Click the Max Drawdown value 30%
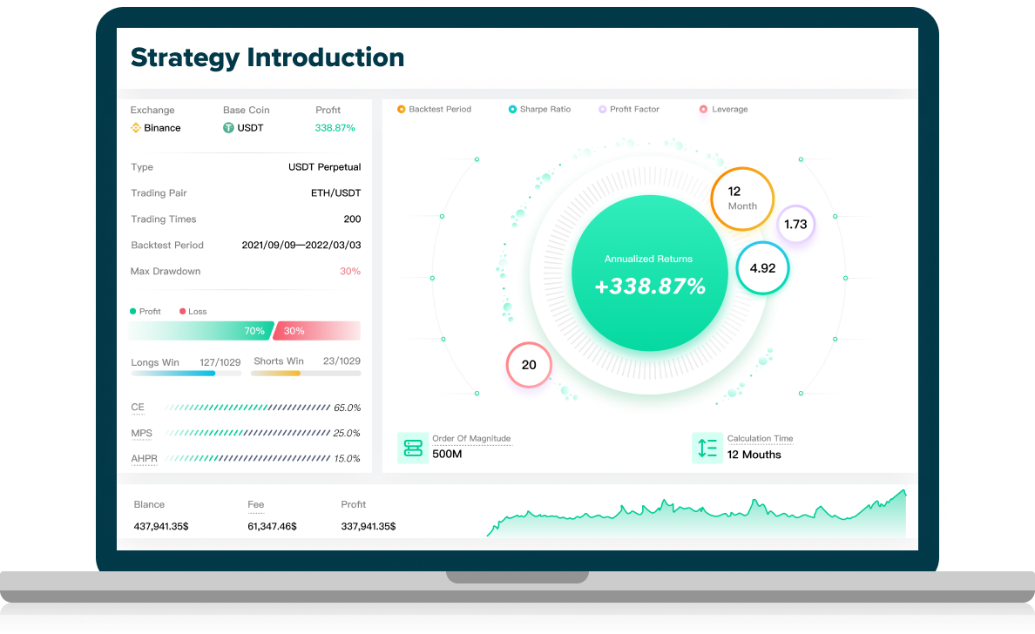Viewport: 1035px width, 634px height. [350, 271]
